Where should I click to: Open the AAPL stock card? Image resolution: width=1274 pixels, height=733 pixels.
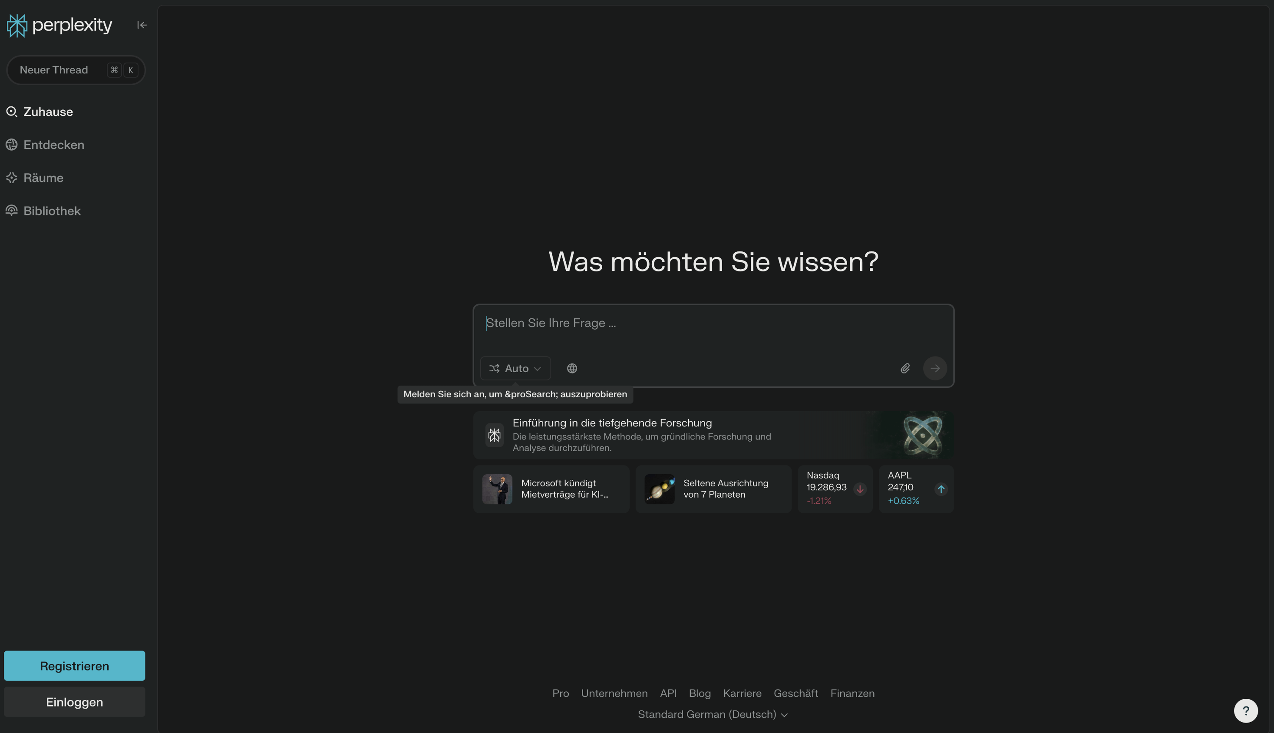point(916,489)
